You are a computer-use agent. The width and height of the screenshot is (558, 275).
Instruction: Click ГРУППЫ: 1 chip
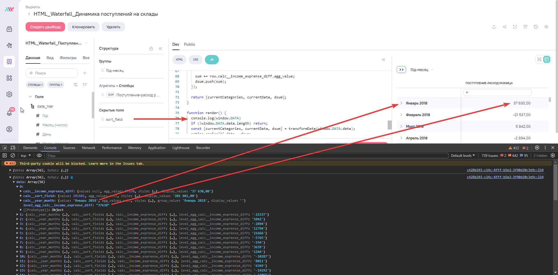[x=56, y=85]
